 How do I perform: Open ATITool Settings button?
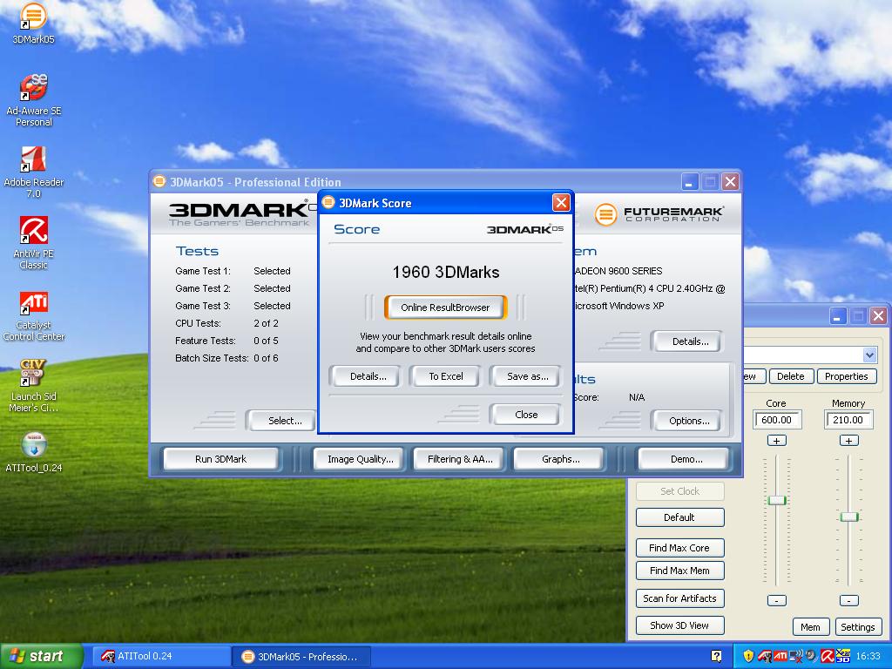[x=857, y=627]
